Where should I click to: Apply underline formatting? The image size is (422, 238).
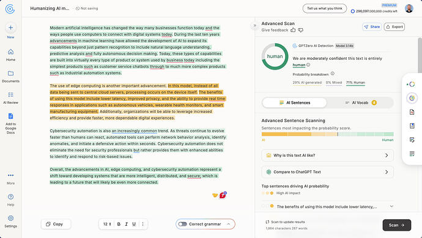(134, 224)
